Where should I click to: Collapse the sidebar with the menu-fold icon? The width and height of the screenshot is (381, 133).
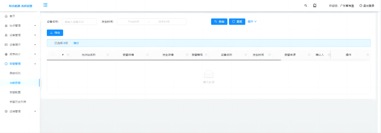pos(45,5)
